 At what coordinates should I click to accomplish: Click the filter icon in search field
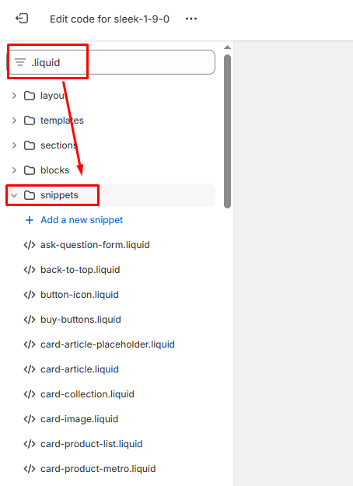tap(20, 62)
